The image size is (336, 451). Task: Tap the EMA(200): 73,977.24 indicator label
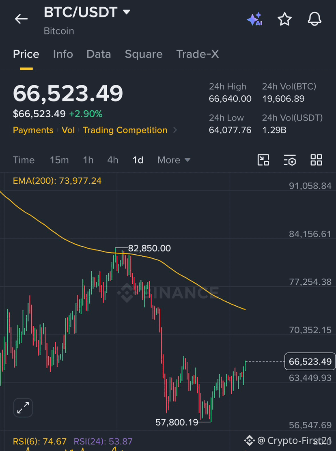pos(57,181)
